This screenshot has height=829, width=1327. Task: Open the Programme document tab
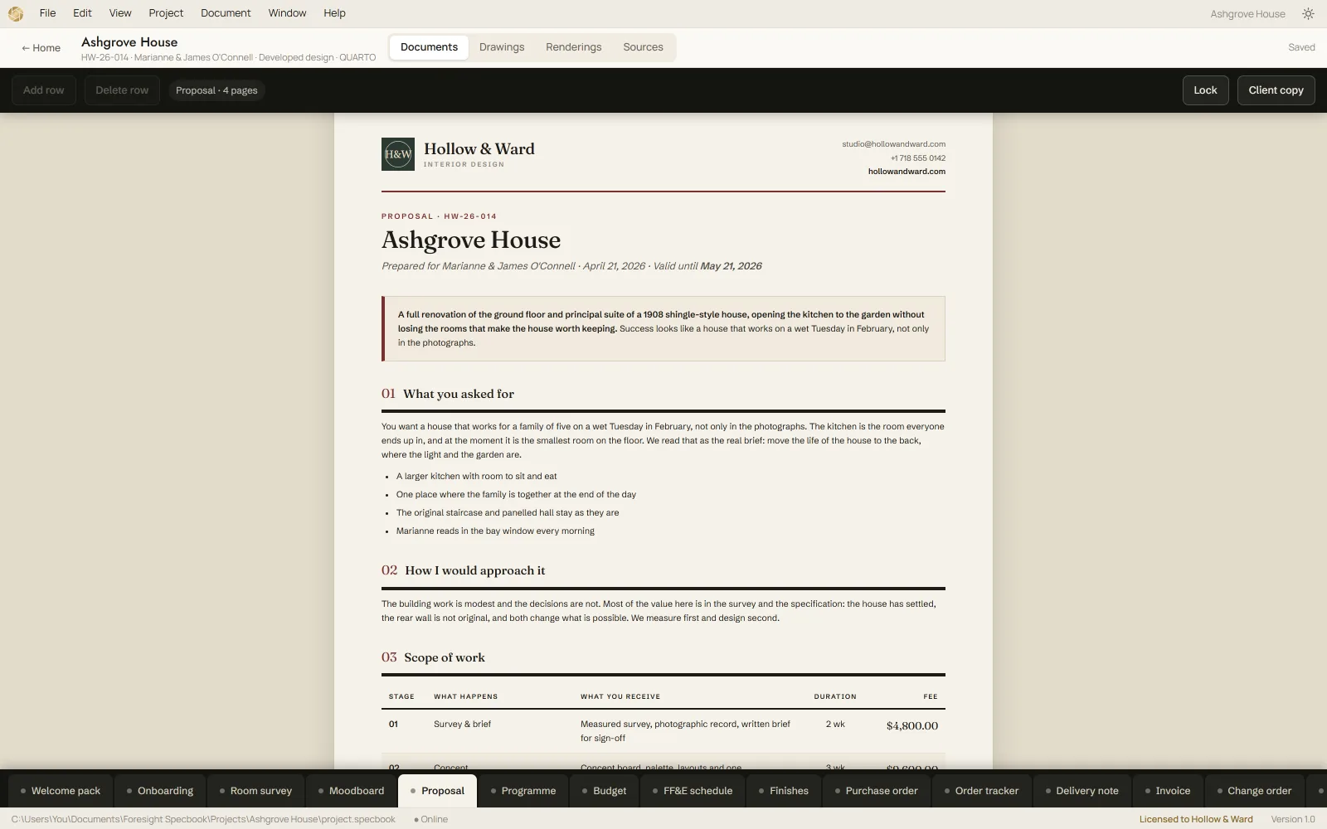[523, 791]
